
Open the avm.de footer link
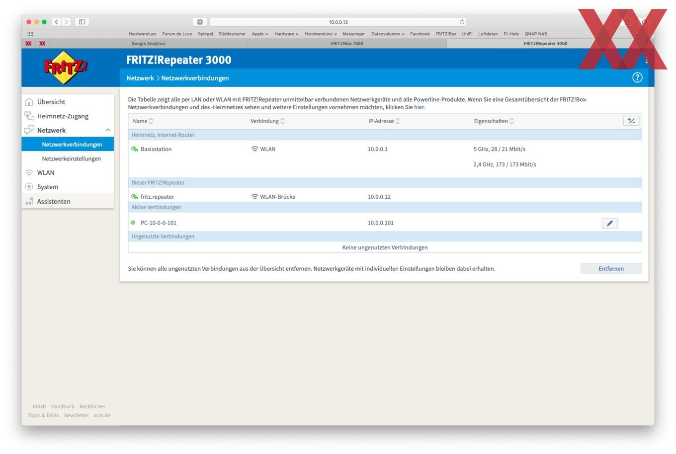pyautogui.click(x=101, y=415)
